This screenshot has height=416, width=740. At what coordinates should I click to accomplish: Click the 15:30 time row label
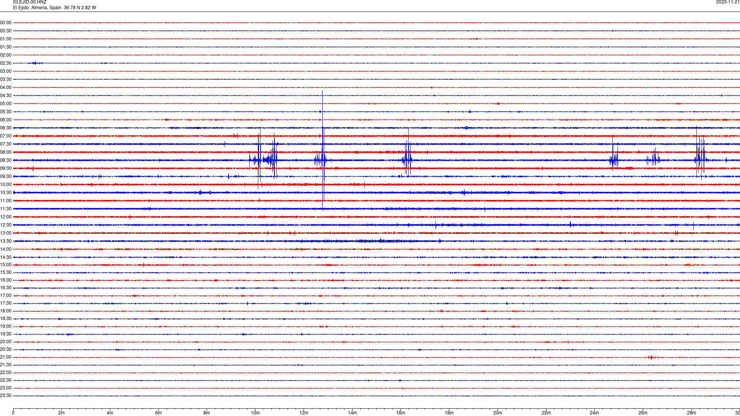(6, 272)
